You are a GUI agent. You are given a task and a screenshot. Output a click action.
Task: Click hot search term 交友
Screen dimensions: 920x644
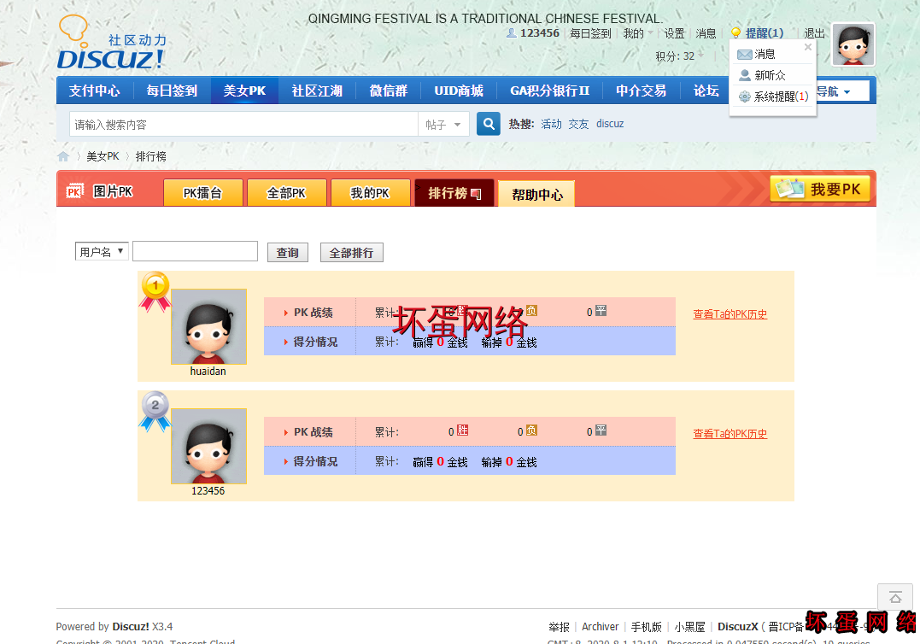(x=578, y=124)
